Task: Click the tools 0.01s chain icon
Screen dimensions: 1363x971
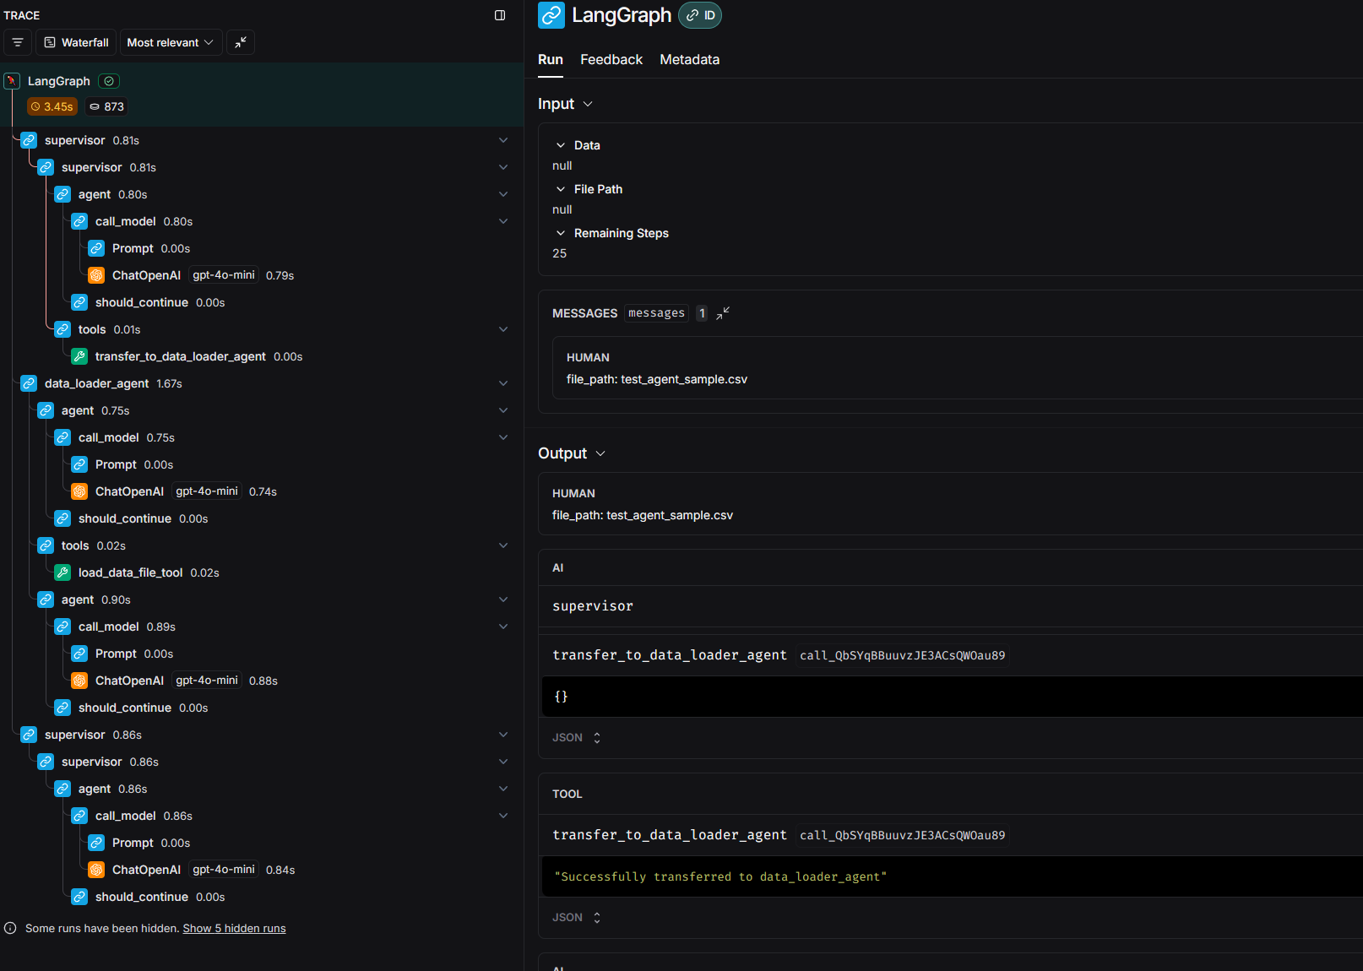Action: (62, 329)
